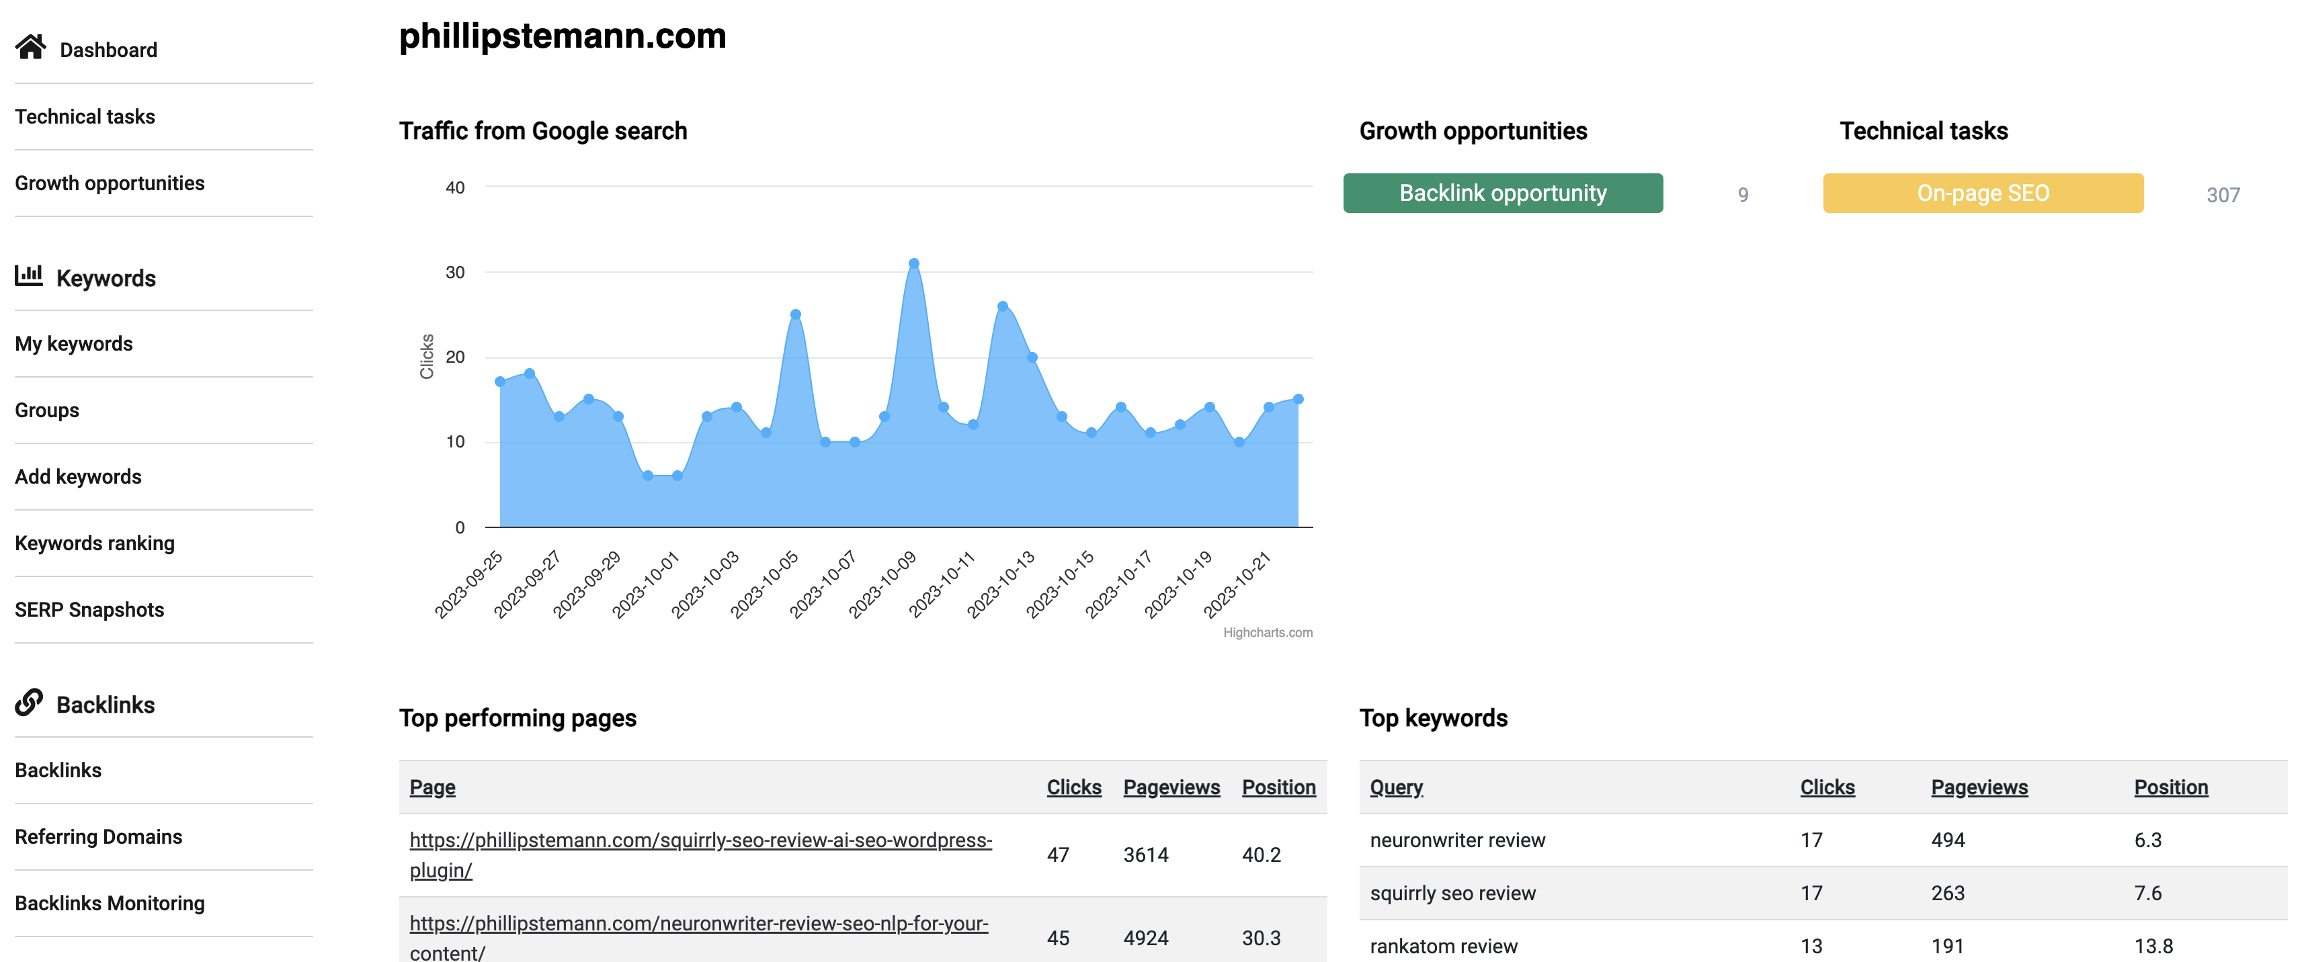Click the last data point on the chart

(x=1297, y=398)
